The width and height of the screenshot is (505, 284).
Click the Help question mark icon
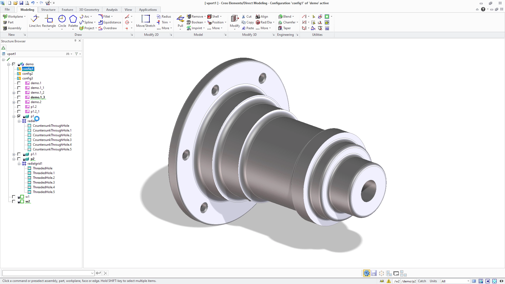(x=483, y=9)
